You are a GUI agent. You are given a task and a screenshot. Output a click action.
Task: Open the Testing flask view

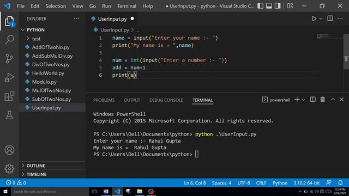[x=9, y=115]
